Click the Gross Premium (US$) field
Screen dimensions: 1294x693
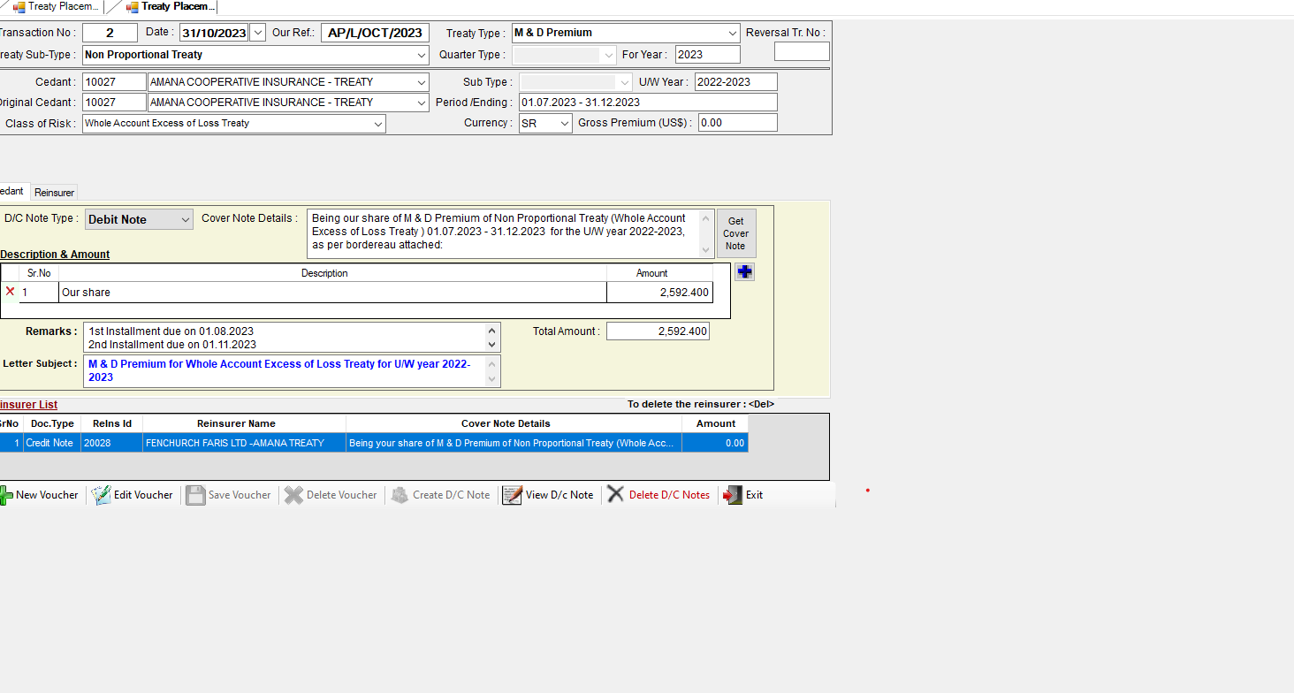click(737, 123)
